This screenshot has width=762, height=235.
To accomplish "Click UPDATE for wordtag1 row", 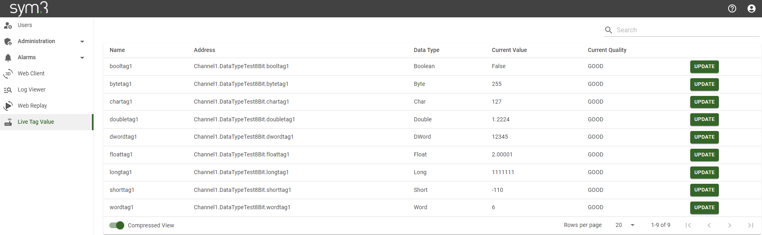I will click(704, 208).
